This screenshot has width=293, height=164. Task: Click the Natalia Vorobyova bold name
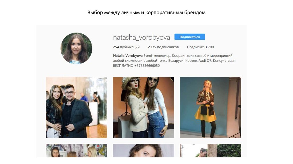[128, 55]
